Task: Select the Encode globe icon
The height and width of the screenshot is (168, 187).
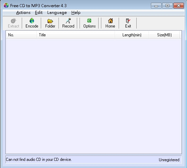Action: pos(32,21)
